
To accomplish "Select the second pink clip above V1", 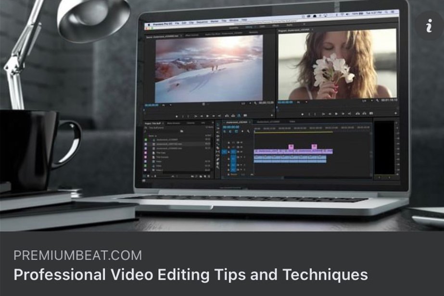I will (x=314, y=147).
